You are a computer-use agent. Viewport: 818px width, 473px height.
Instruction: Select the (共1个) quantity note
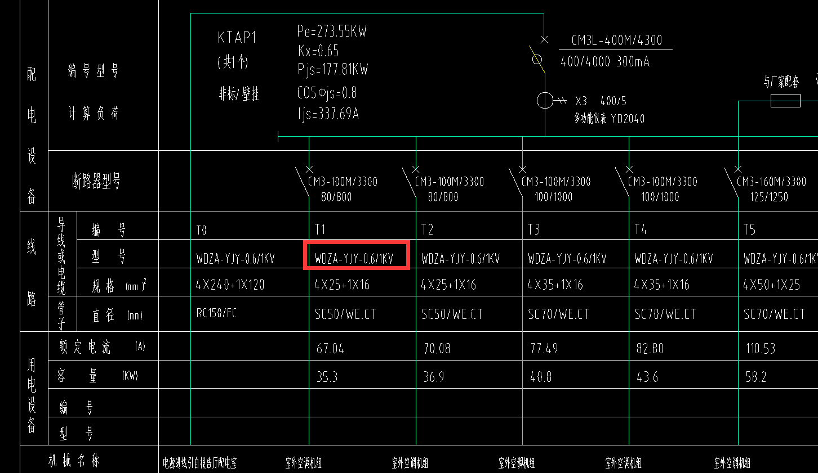[x=233, y=62]
